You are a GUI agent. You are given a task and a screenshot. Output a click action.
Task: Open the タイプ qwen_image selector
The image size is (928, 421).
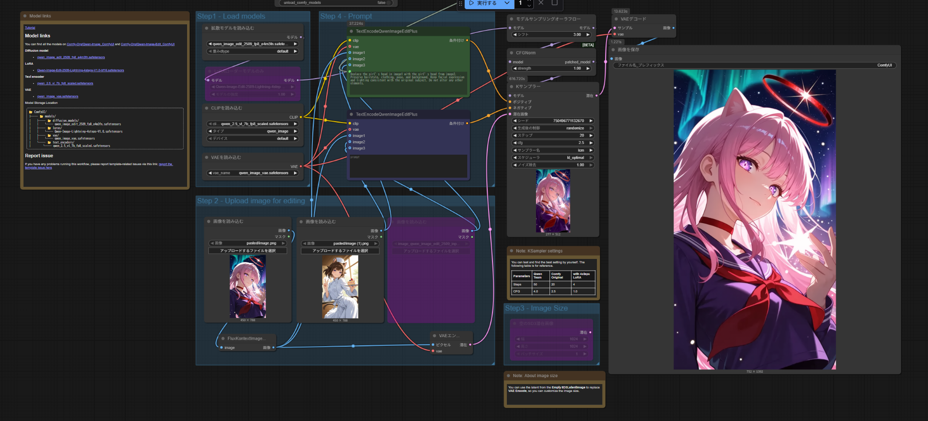(x=253, y=131)
